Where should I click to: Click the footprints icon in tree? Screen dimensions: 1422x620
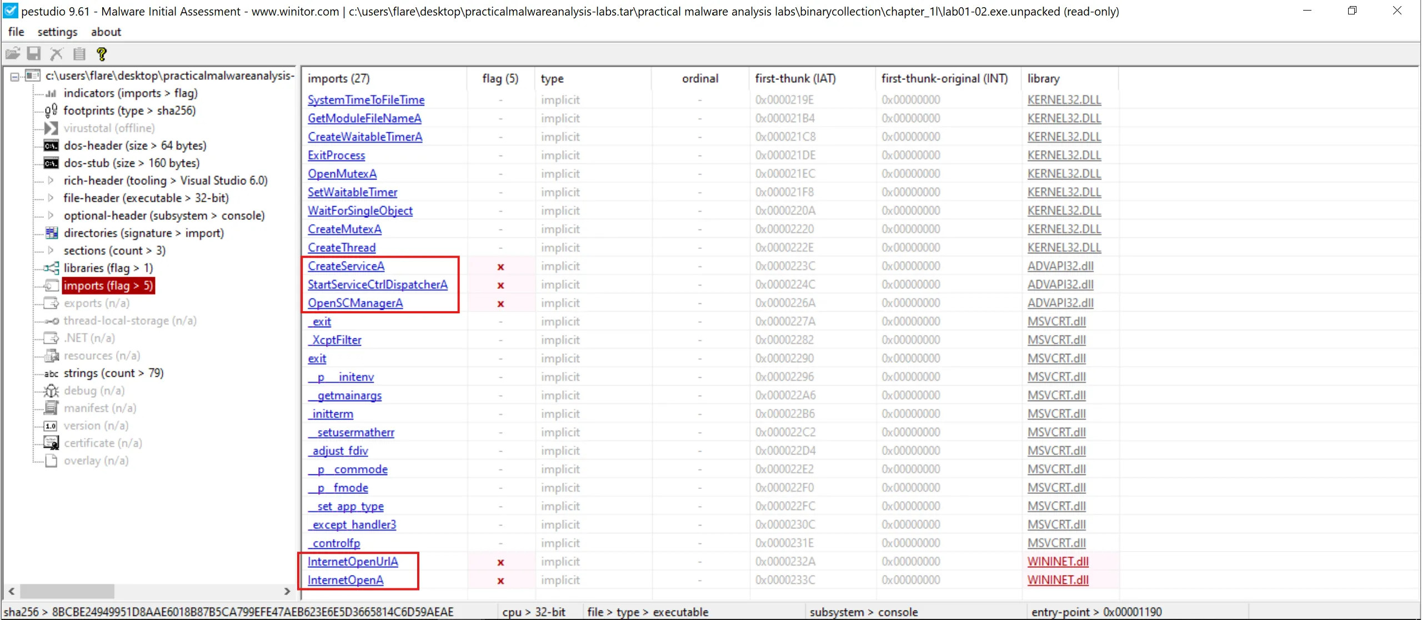tap(51, 111)
